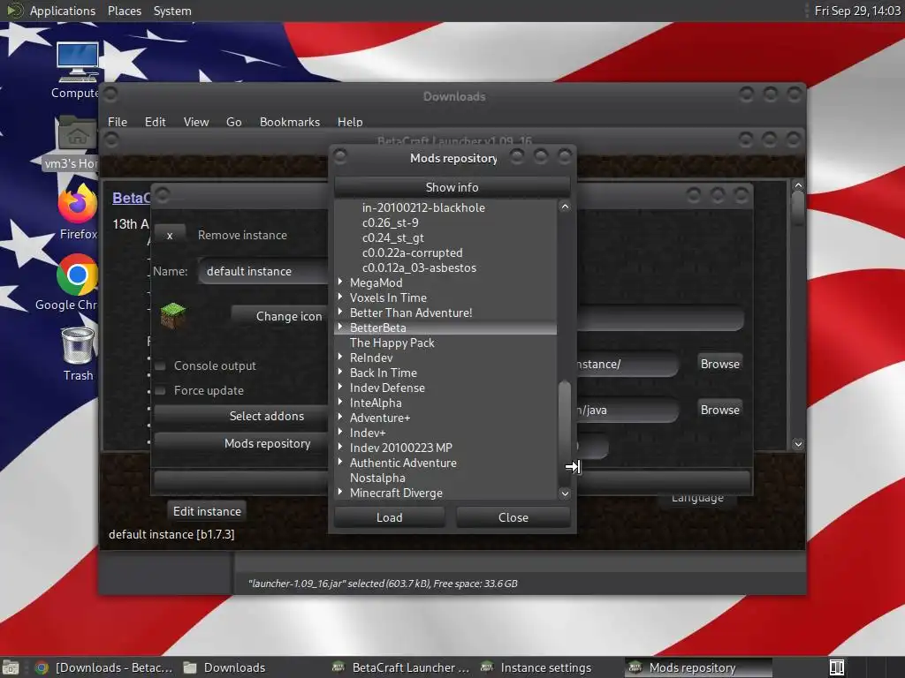
Task: Expand the Adventure+ entry
Action: click(340, 417)
